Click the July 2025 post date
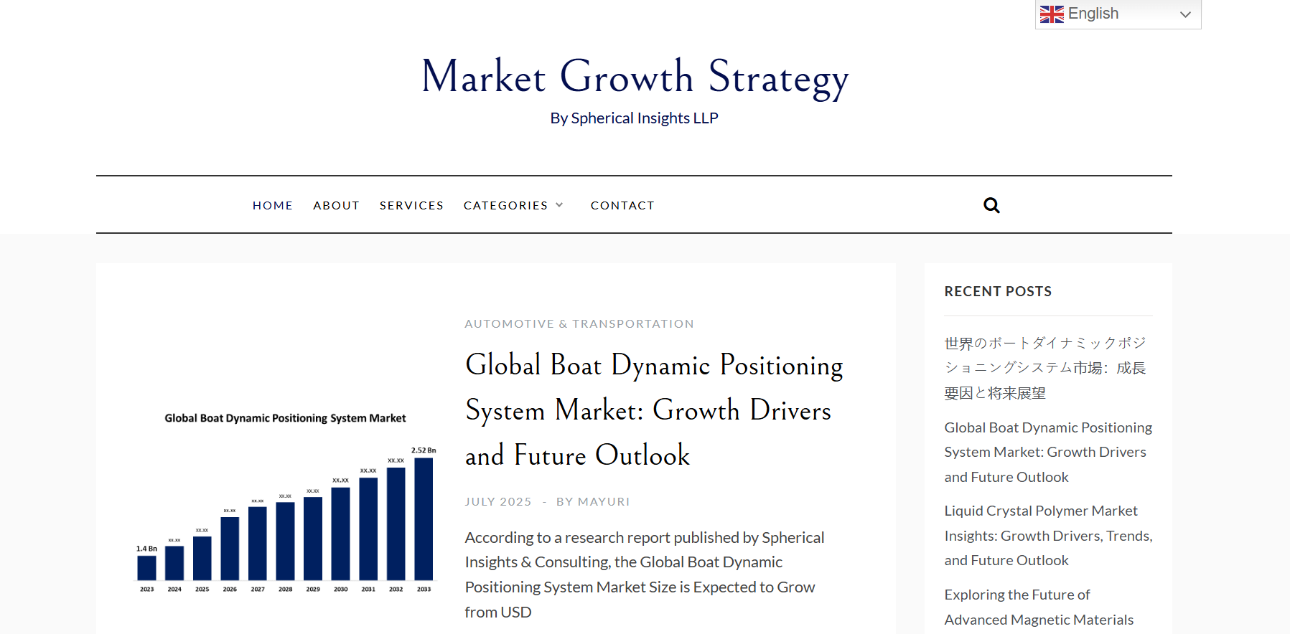Screen dimensions: 1290x634 pyautogui.click(x=497, y=502)
